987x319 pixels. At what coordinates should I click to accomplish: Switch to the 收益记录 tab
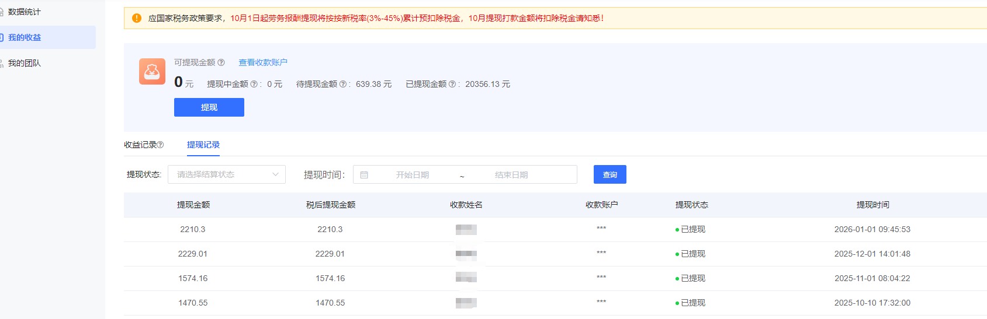[x=140, y=145]
